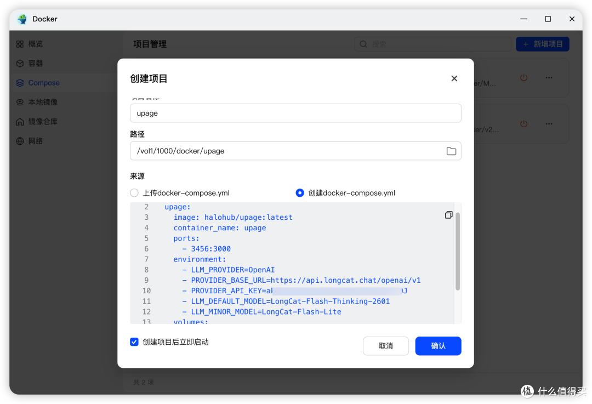This screenshot has width=592, height=404.
Task: Click the folder browse icon in path field
Action: pyautogui.click(x=451, y=151)
